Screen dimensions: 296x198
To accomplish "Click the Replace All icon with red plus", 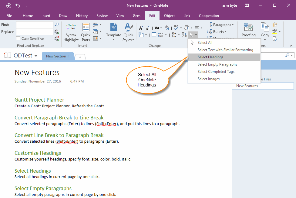I will click(57, 38).
